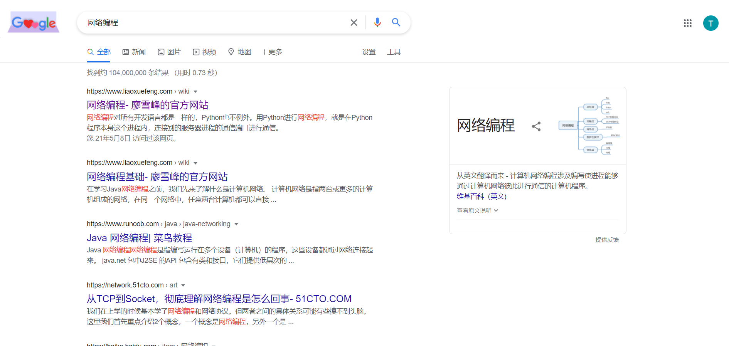Click the network.51cto.com URL text
Viewport: 729px width, 346px height.
[132, 285]
